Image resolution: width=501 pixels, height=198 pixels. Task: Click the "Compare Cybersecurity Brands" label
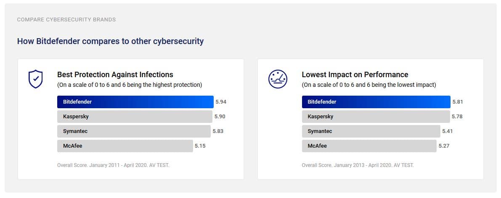(x=66, y=20)
